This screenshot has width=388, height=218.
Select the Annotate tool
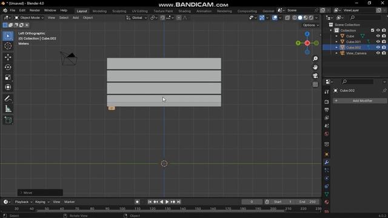(8, 99)
